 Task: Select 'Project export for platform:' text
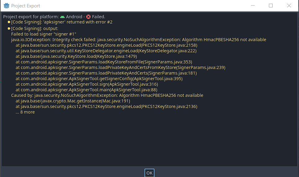click(31, 17)
